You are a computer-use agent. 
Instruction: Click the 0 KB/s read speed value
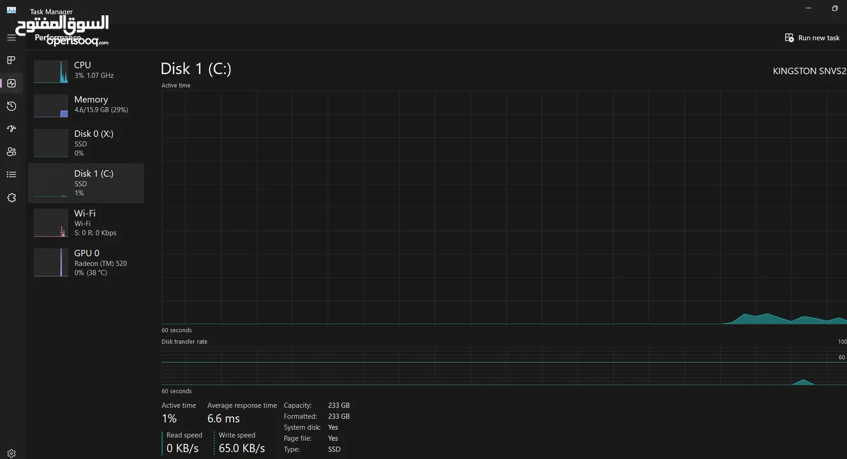click(182, 449)
